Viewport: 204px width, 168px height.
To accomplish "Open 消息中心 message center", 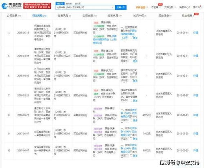I will [x=184, y=7].
